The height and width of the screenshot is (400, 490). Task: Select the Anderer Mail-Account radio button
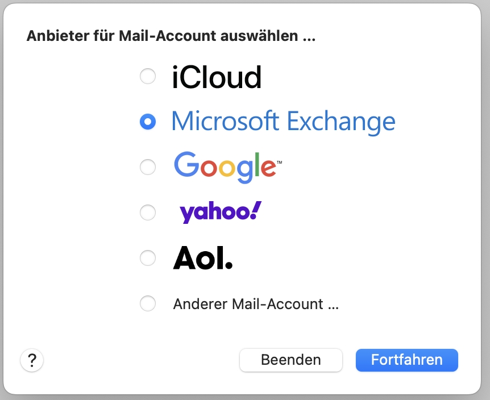coord(148,303)
